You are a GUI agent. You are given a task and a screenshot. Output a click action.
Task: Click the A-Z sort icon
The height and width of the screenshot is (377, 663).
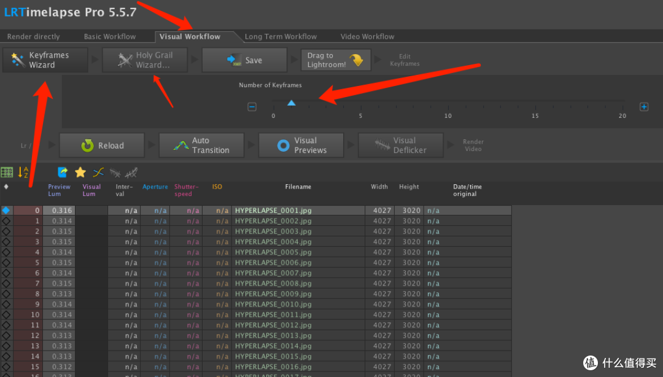tap(23, 172)
